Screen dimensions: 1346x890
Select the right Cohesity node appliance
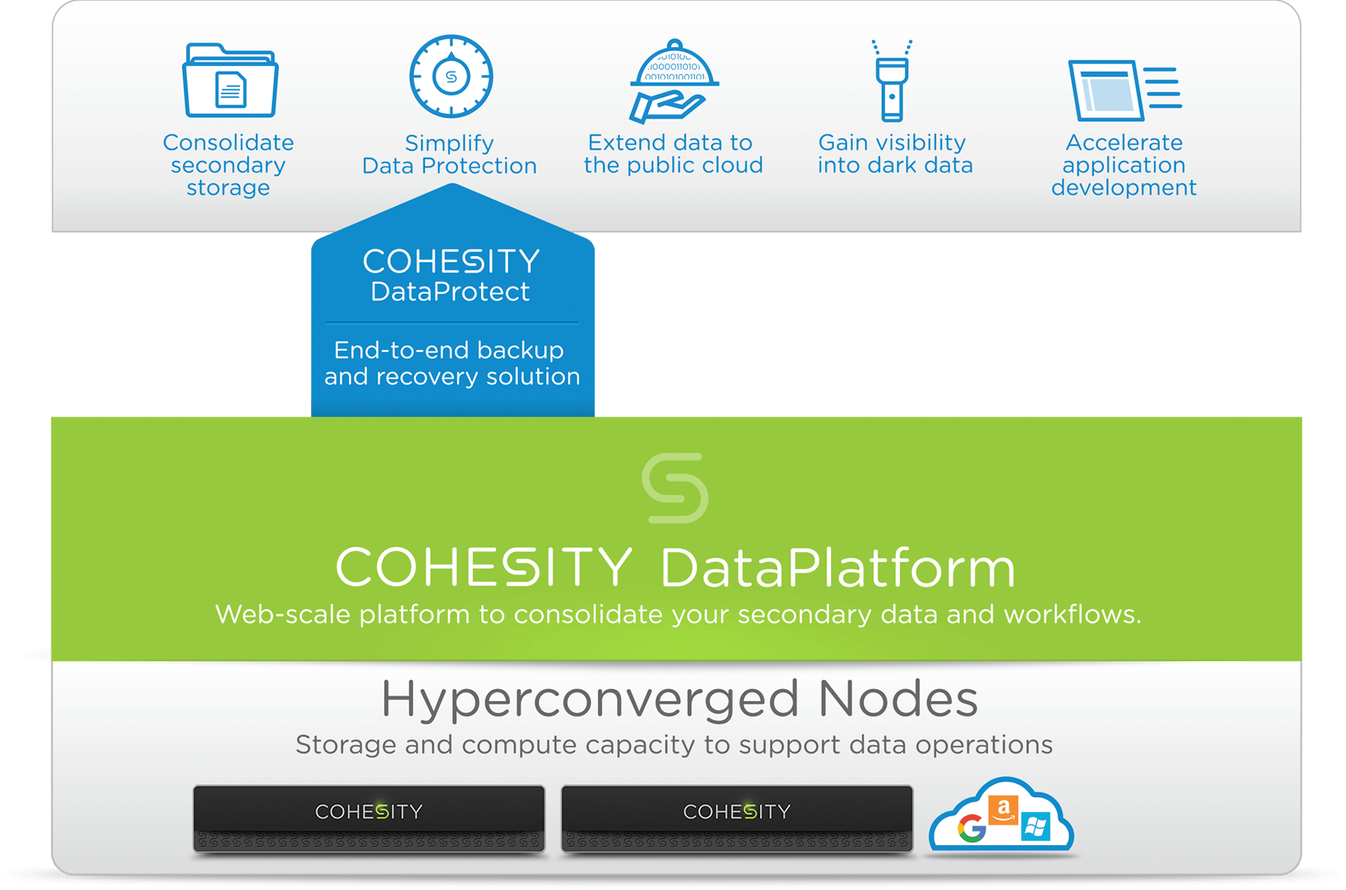point(737,819)
